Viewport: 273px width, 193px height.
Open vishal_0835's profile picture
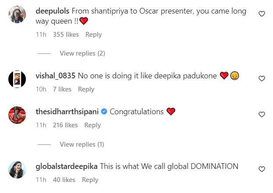(x=17, y=79)
